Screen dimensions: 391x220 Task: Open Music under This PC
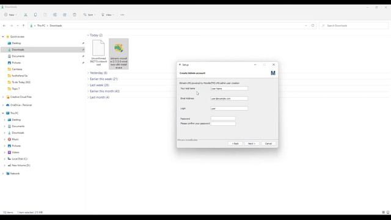coord(15,139)
